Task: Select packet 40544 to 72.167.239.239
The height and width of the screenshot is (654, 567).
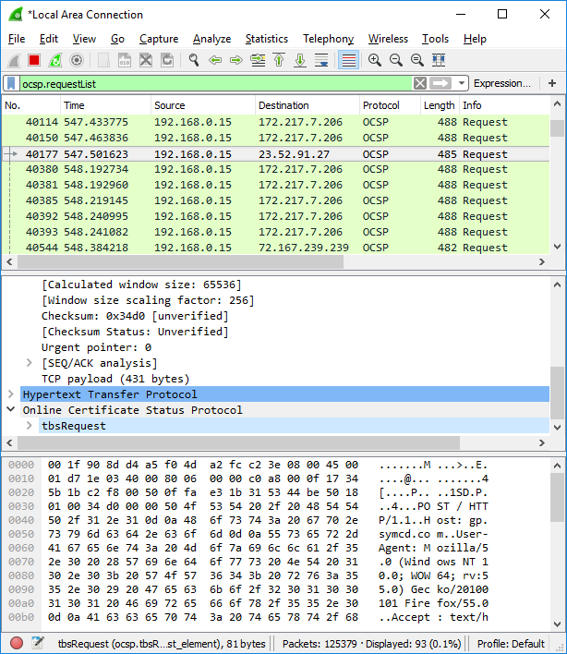Action: pyautogui.click(x=275, y=248)
